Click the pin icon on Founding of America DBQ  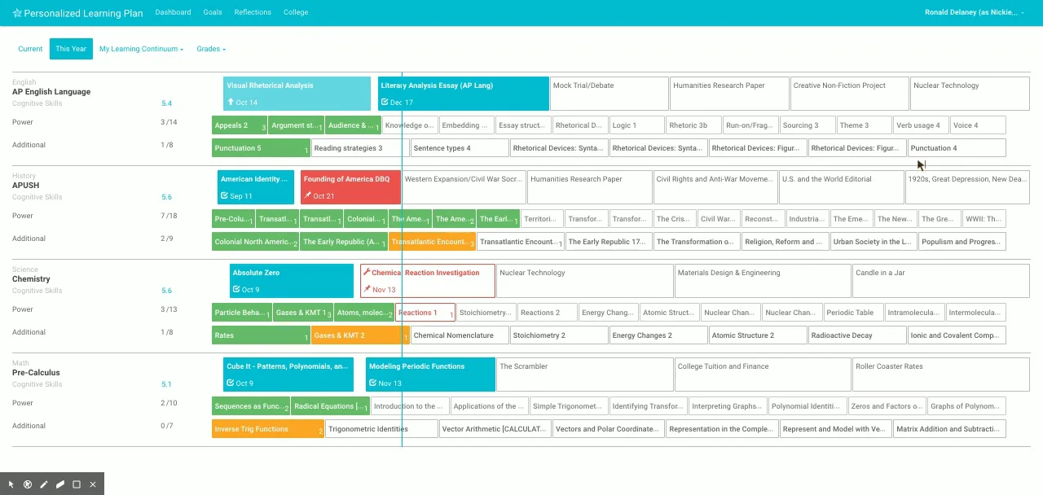pyautogui.click(x=307, y=196)
